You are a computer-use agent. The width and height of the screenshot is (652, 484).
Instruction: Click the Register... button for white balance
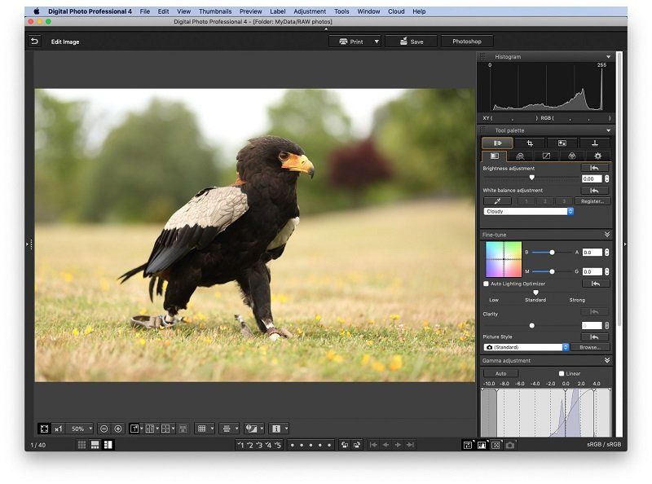click(592, 200)
